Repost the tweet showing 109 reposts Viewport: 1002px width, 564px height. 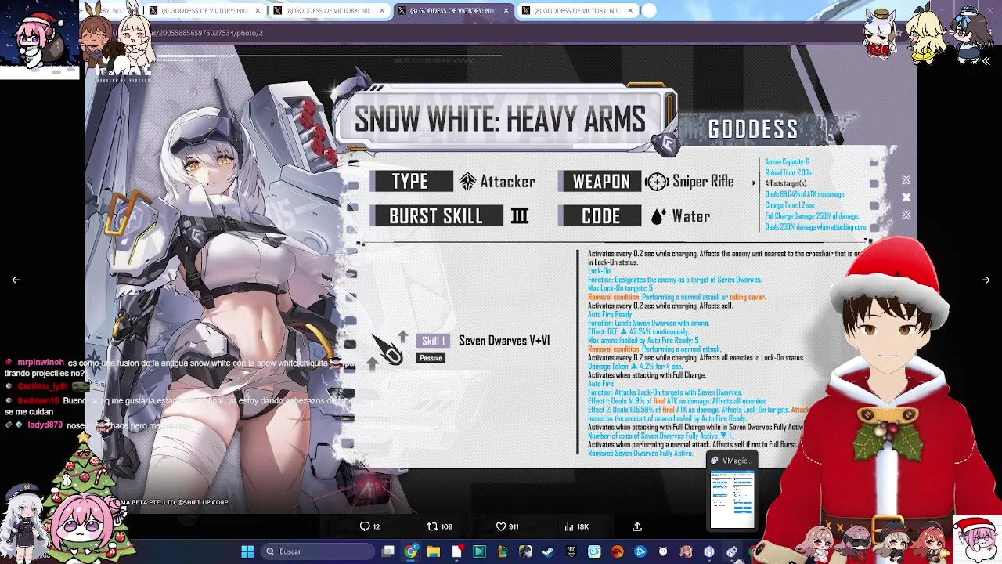pyautogui.click(x=439, y=526)
